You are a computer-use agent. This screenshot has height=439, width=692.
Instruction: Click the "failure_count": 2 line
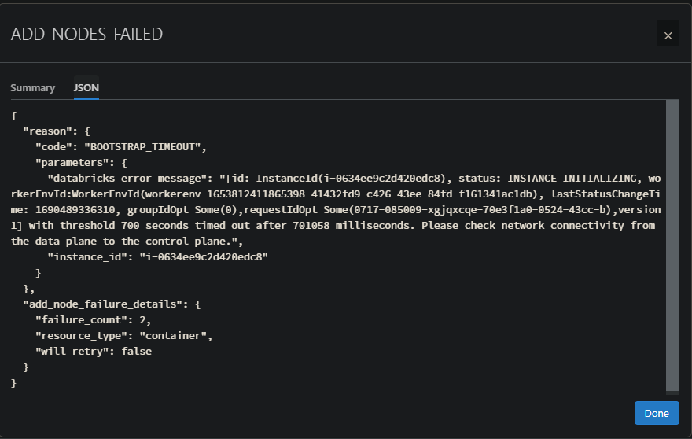[93, 319]
